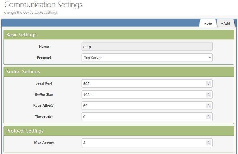Increase Timeout using the spinner up arrow

(208, 115)
